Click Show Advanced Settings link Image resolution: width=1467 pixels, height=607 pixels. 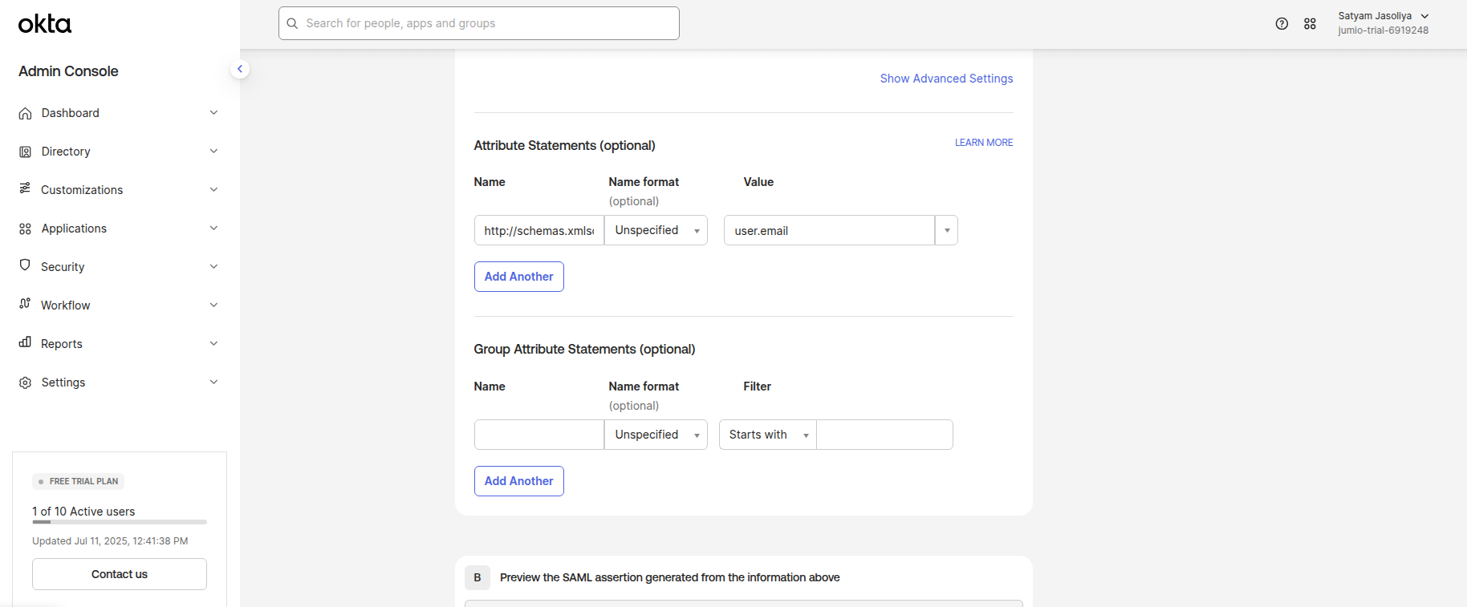[946, 79]
